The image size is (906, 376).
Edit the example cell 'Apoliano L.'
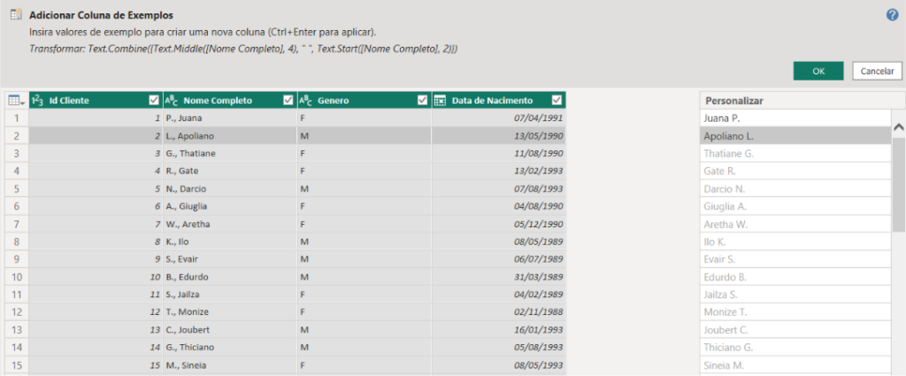click(x=795, y=135)
